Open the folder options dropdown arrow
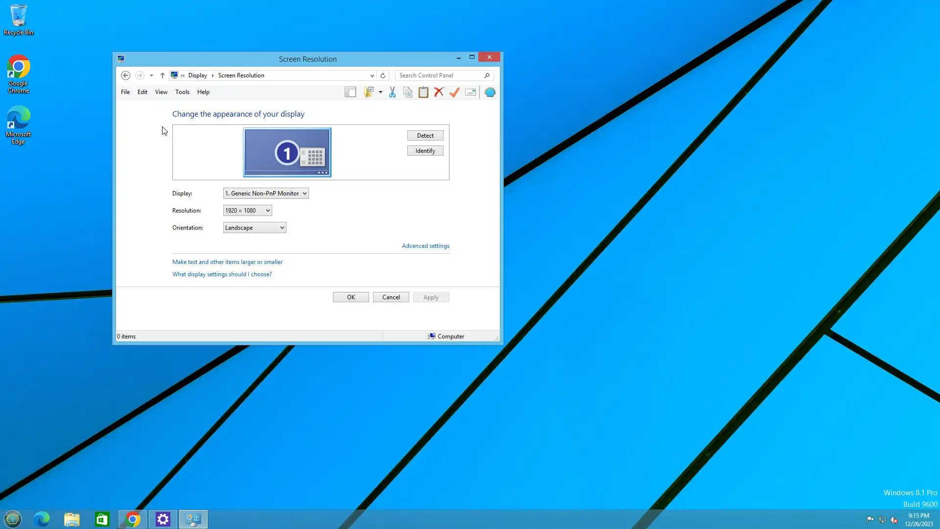 point(380,92)
